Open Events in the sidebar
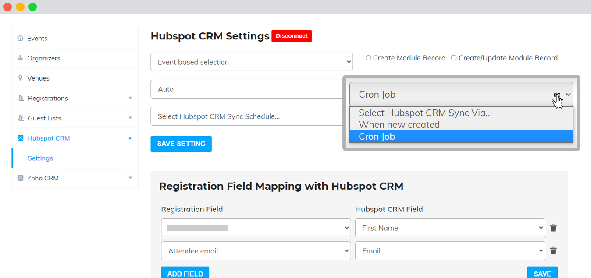591x278 pixels. [x=75, y=39]
